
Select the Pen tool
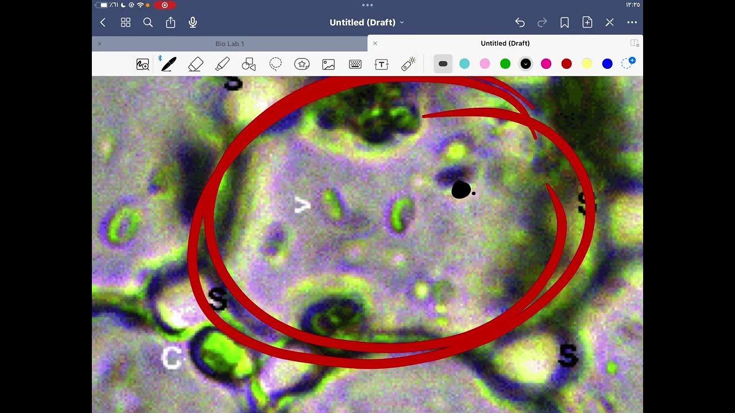click(169, 64)
